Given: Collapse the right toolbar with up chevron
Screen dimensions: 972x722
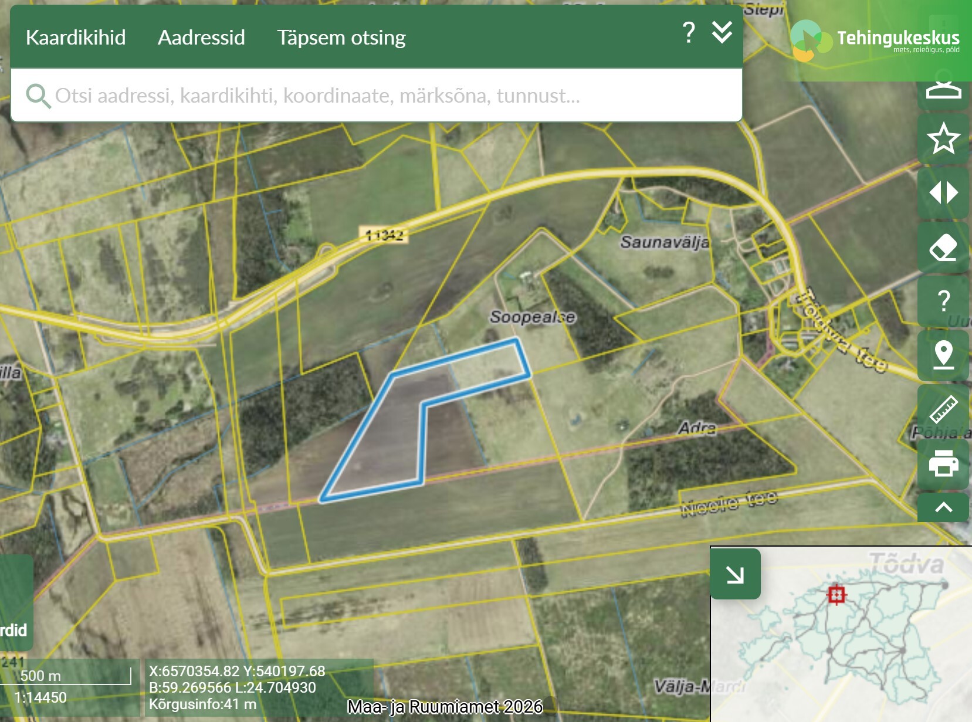Looking at the screenshot, I should pyautogui.click(x=943, y=507).
